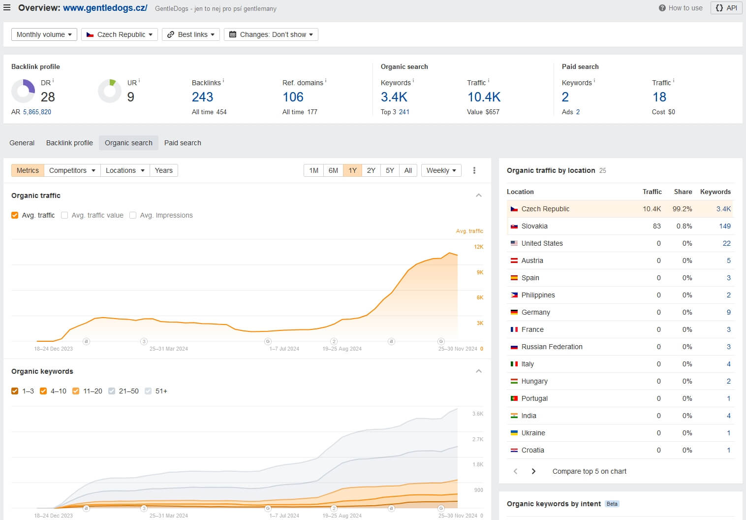Open the Monthly volume dropdown
Viewport: 746px width, 520px height.
pos(44,34)
